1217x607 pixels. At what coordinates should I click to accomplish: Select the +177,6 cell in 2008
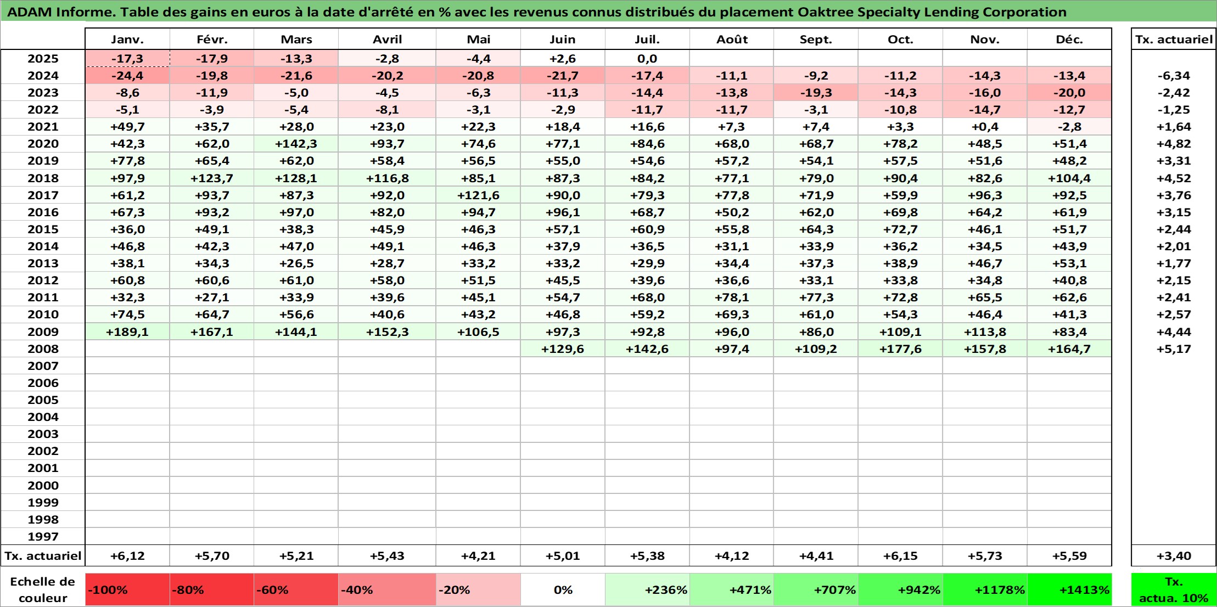(900, 349)
